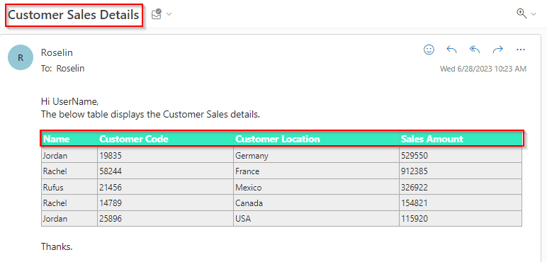Click the Customer Location column header
This screenshot has width=547, height=262.
point(317,139)
